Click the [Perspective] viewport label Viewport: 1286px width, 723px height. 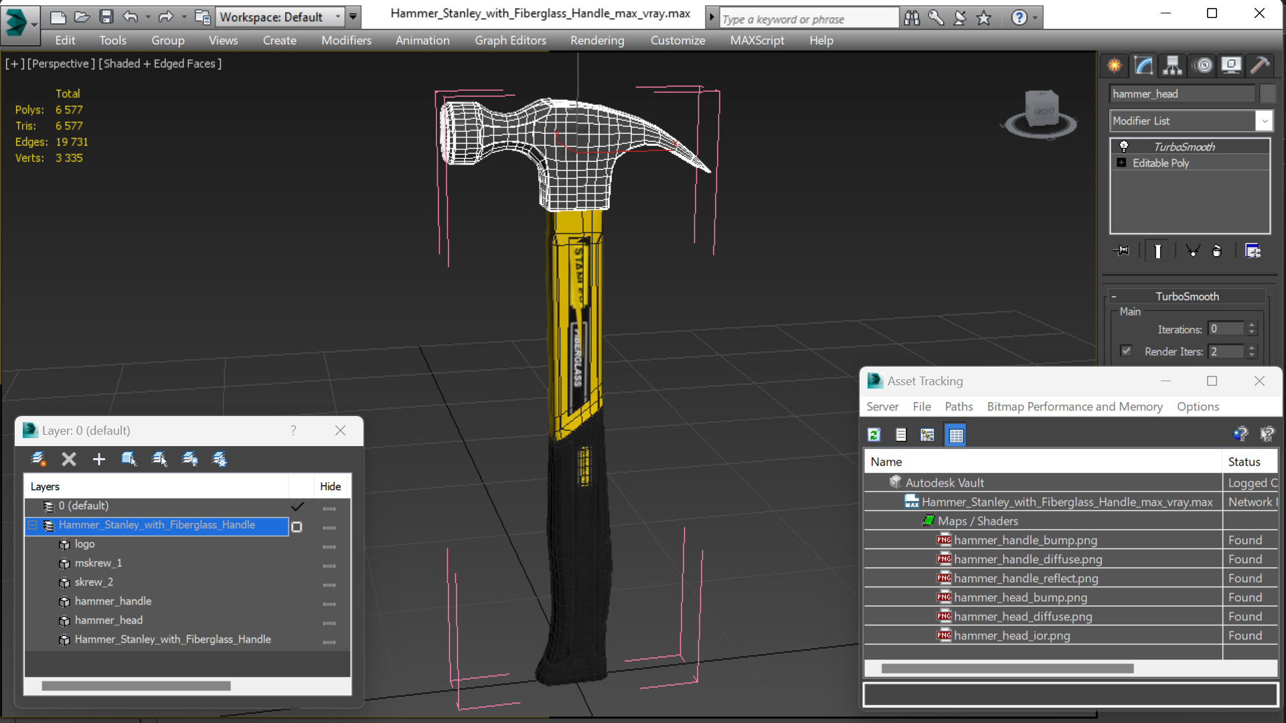tap(61, 64)
